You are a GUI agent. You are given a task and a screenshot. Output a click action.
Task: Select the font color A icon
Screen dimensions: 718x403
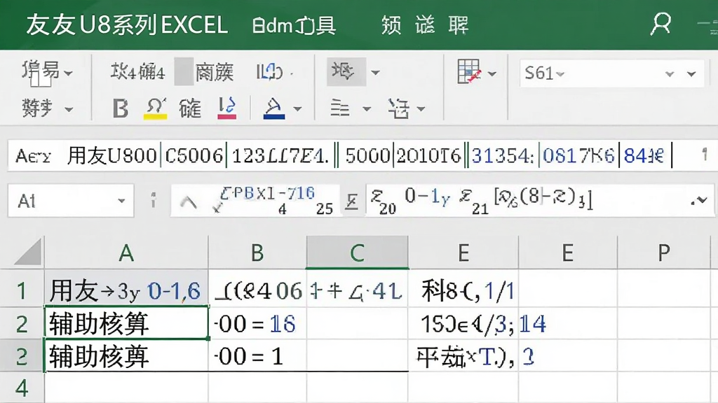coord(274,108)
